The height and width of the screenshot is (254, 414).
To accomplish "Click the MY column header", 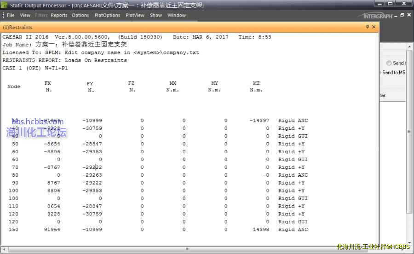I will (x=215, y=83).
